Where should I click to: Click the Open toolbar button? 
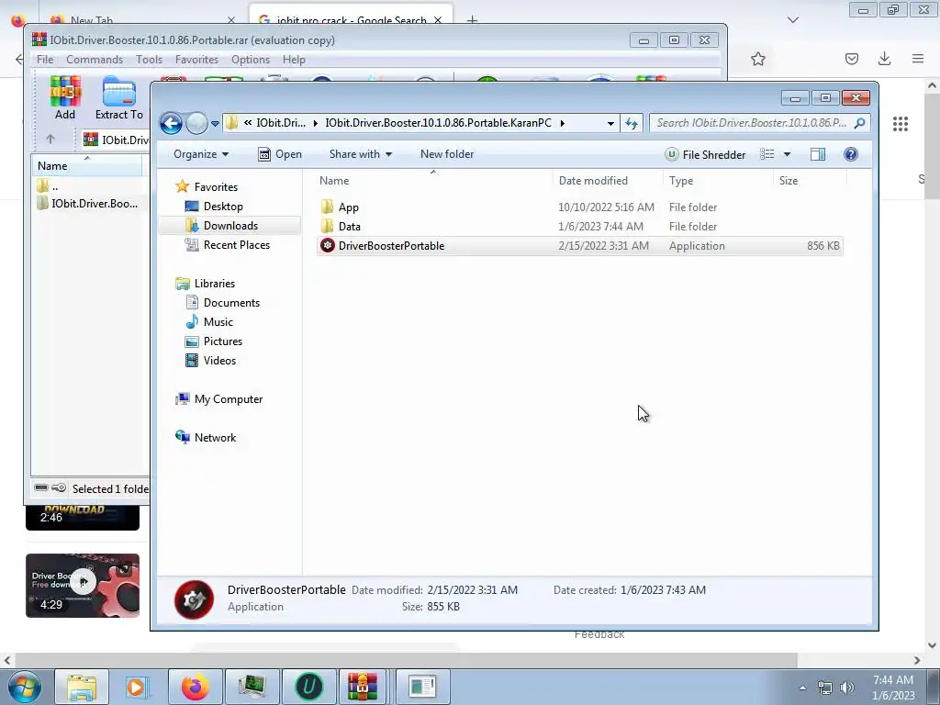[x=280, y=154]
